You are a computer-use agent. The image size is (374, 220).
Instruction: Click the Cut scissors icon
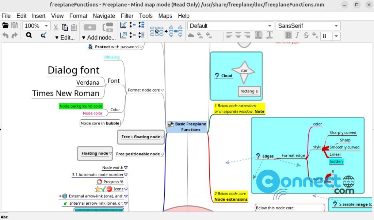coord(56,27)
